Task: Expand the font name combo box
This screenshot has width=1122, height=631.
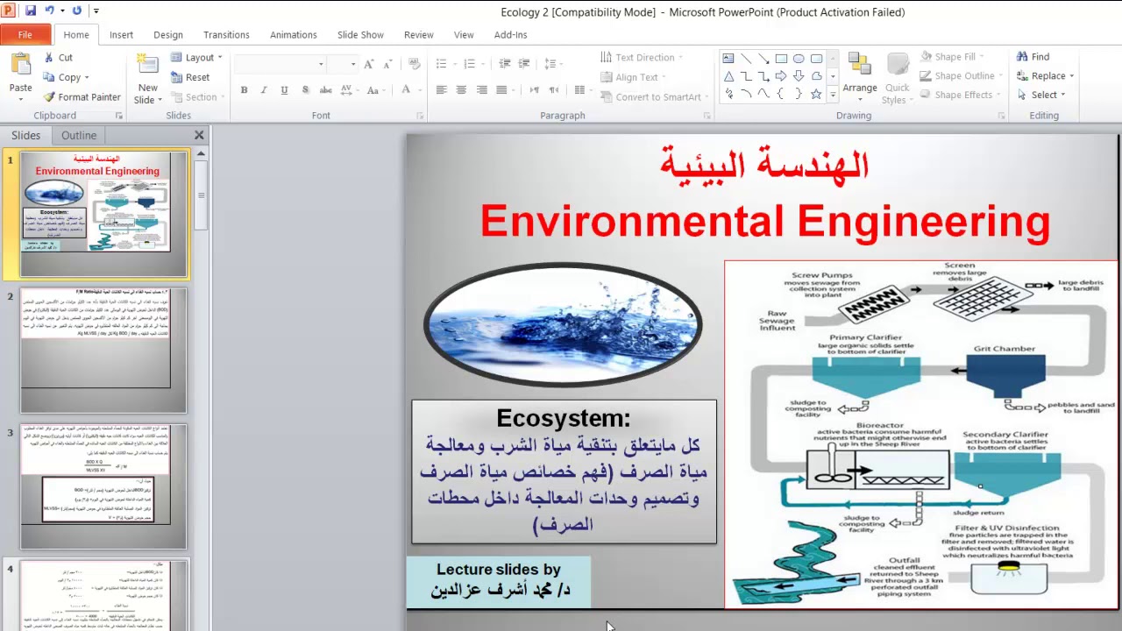Action: click(321, 64)
